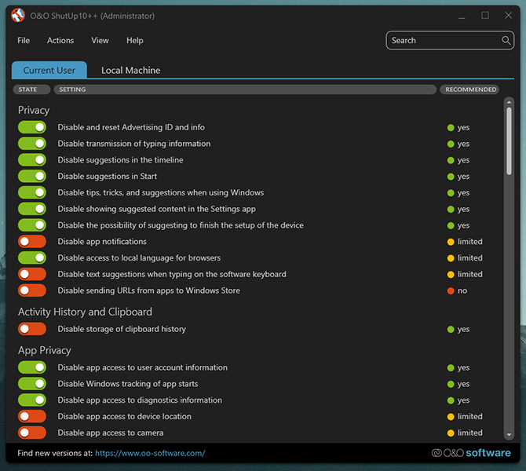This screenshot has width=526, height=471.
Task: Maximize the ShutUp10++ window
Action: (x=485, y=16)
